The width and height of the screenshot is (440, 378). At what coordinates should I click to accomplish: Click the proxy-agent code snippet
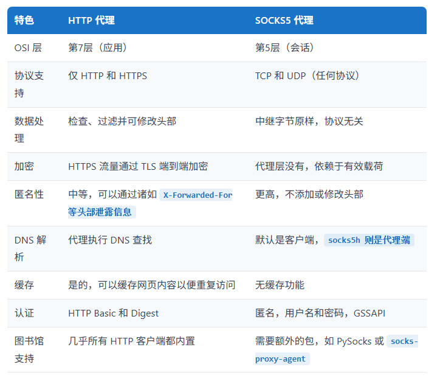pyautogui.click(x=283, y=359)
